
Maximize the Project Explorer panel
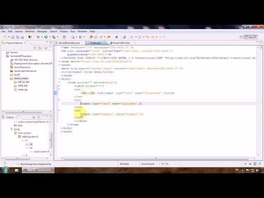point(50,42)
